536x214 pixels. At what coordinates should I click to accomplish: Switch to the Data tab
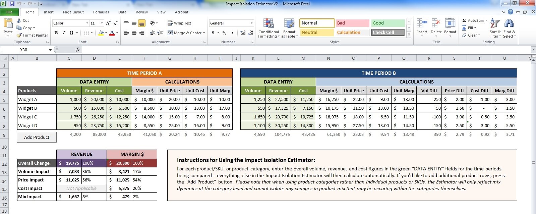[x=122, y=12]
